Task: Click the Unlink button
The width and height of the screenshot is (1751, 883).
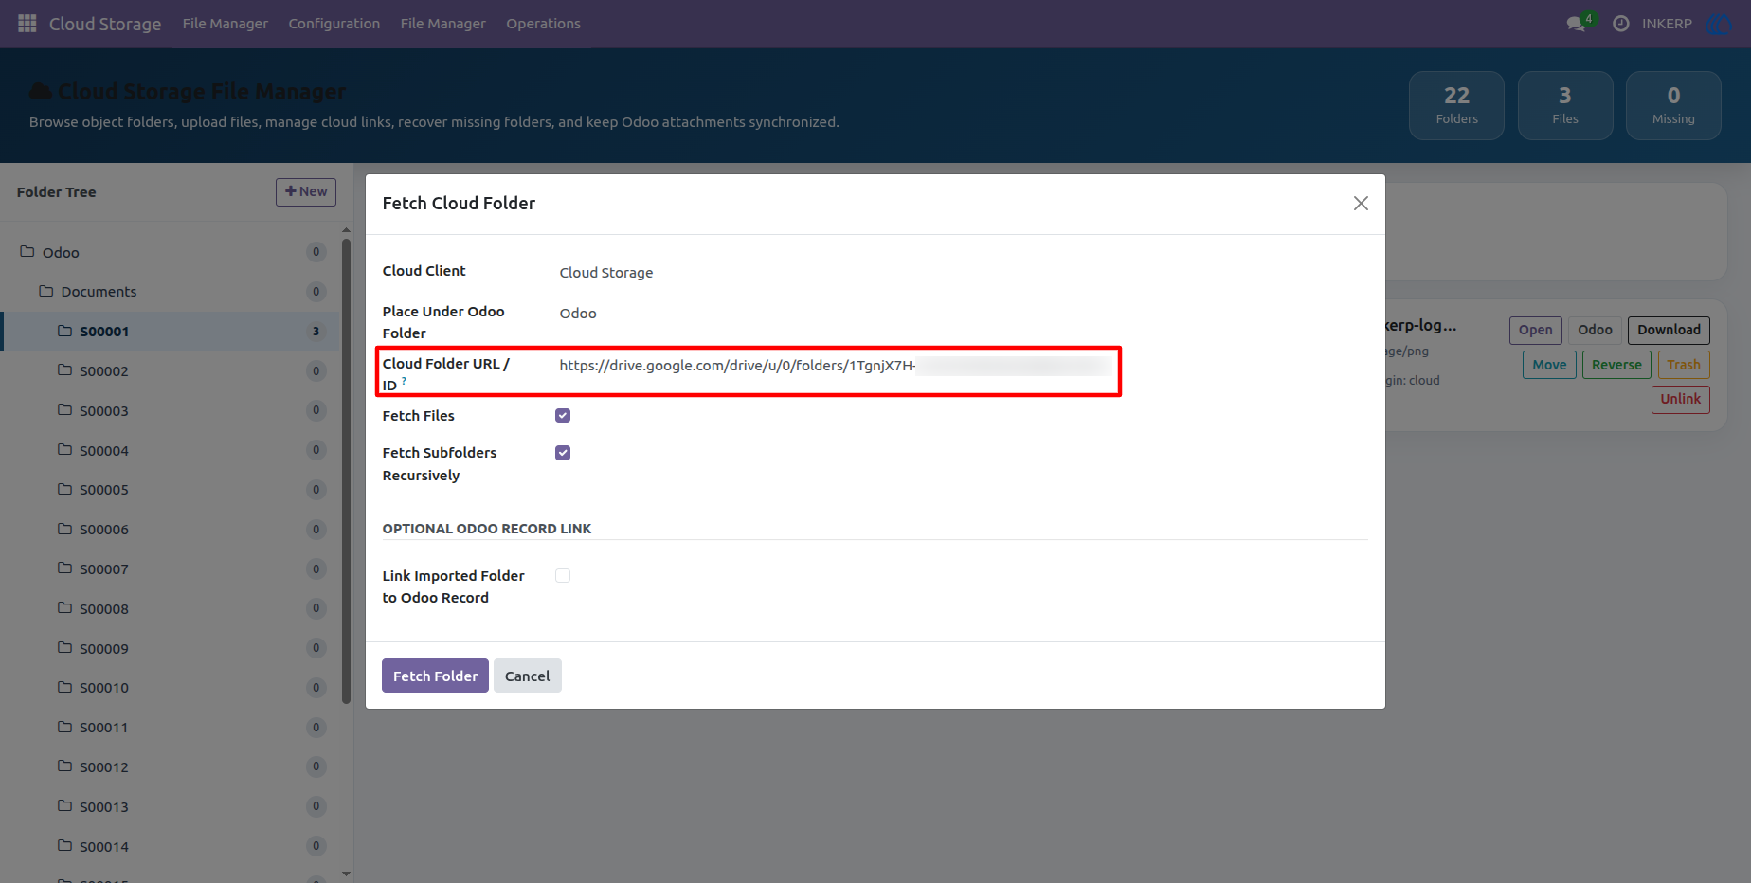Action: click(x=1681, y=399)
